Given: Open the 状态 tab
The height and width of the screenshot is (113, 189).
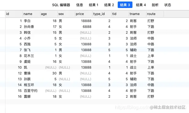Looking at the screenshot, I should pos(168,5).
